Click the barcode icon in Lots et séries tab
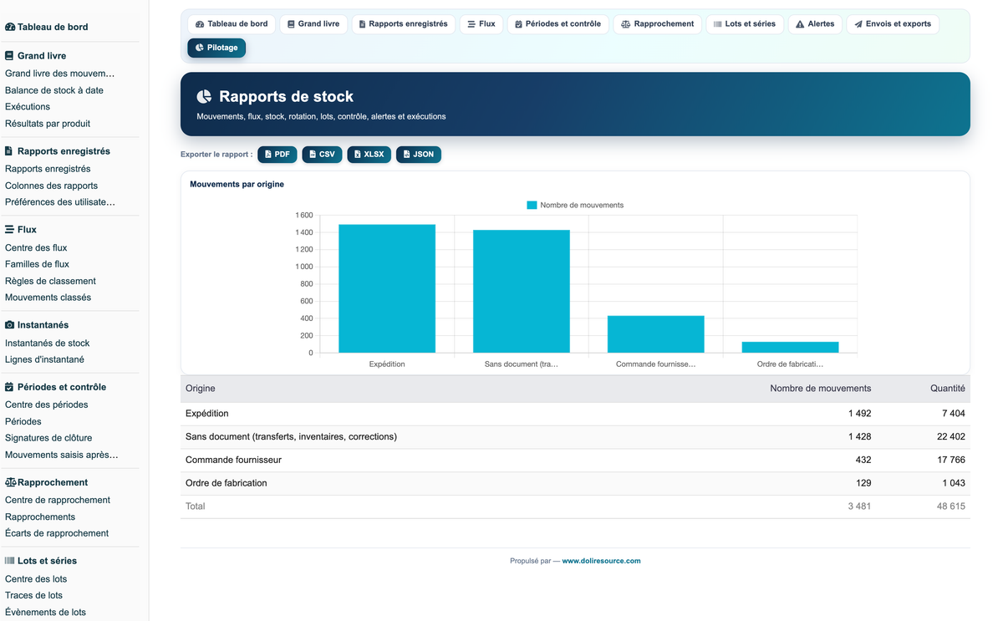 (717, 24)
